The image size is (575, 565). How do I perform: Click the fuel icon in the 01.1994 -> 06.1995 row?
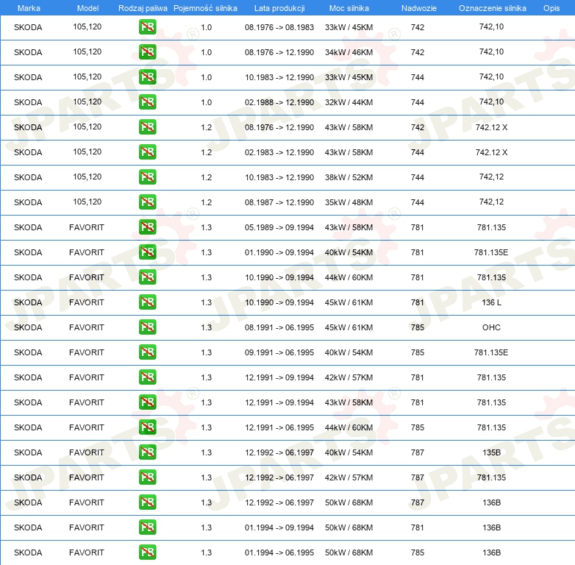point(147,552)
